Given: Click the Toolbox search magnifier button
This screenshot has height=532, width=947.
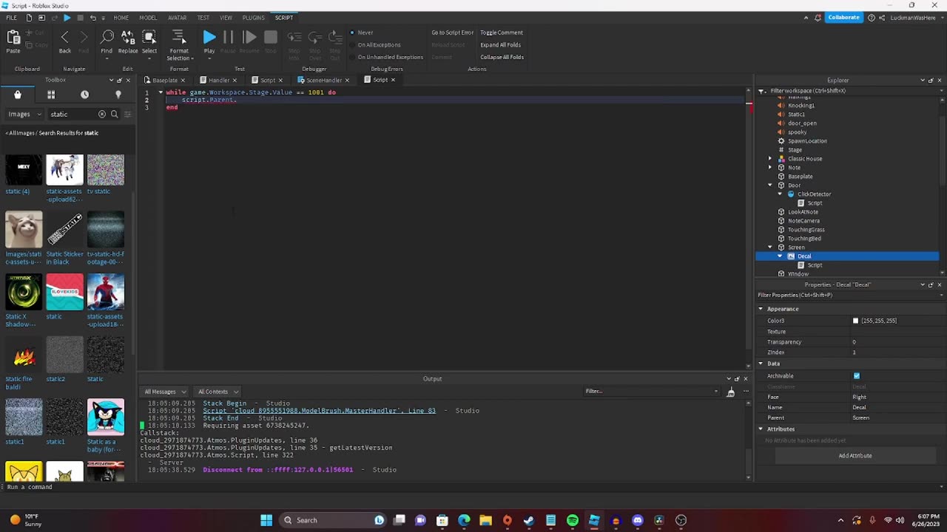Looking at the screenshot, I should point(114,114).
